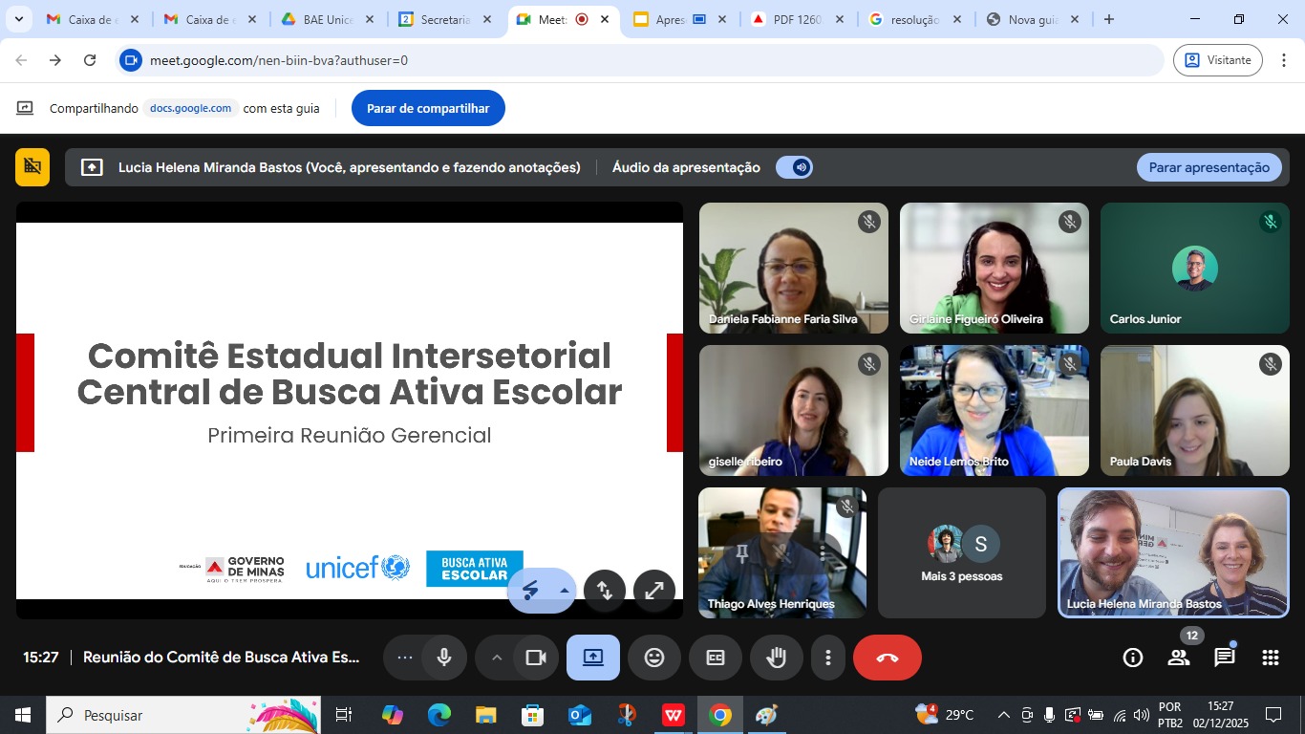Show the participants people list
This screenshot has height=734, width=1305.
tap(1178, 658)
